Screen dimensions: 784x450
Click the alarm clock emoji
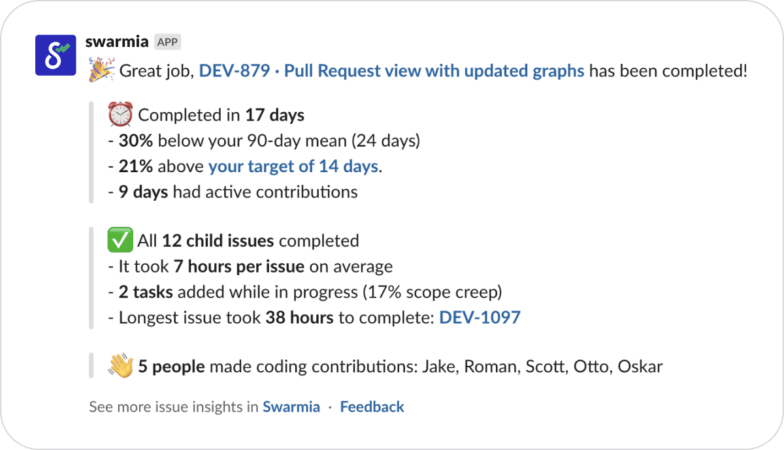click(x=120, y=115)
